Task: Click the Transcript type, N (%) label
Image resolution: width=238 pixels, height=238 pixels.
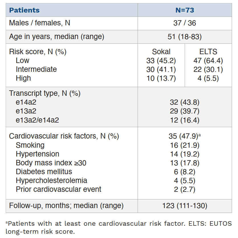Action: [x=45, y=93]
